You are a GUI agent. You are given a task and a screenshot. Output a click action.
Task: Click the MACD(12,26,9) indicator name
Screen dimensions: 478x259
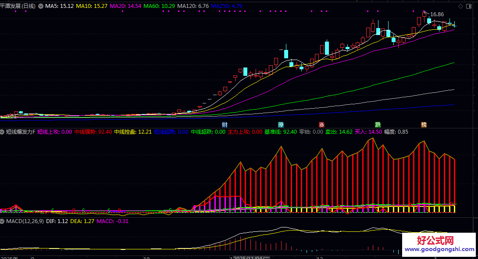[25, 221]
